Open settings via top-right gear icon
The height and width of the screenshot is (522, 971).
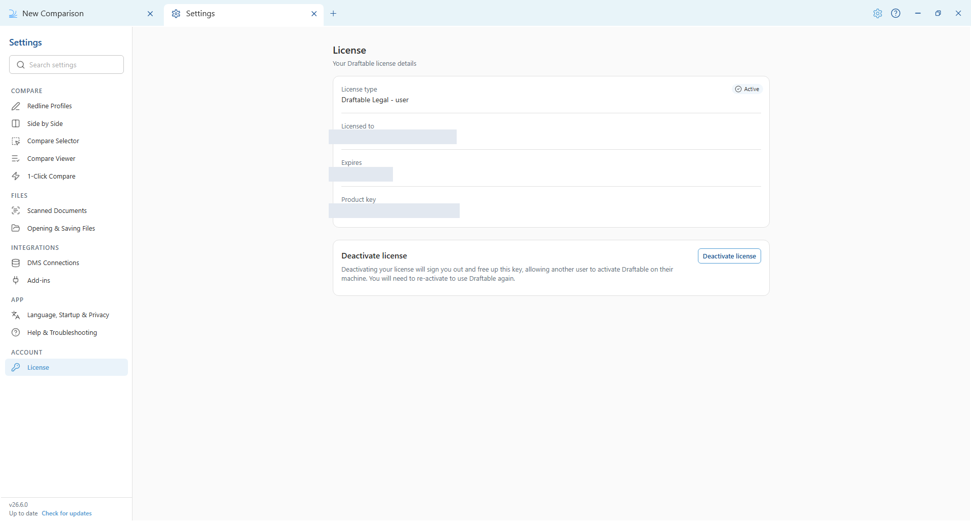tap(877, 14)
